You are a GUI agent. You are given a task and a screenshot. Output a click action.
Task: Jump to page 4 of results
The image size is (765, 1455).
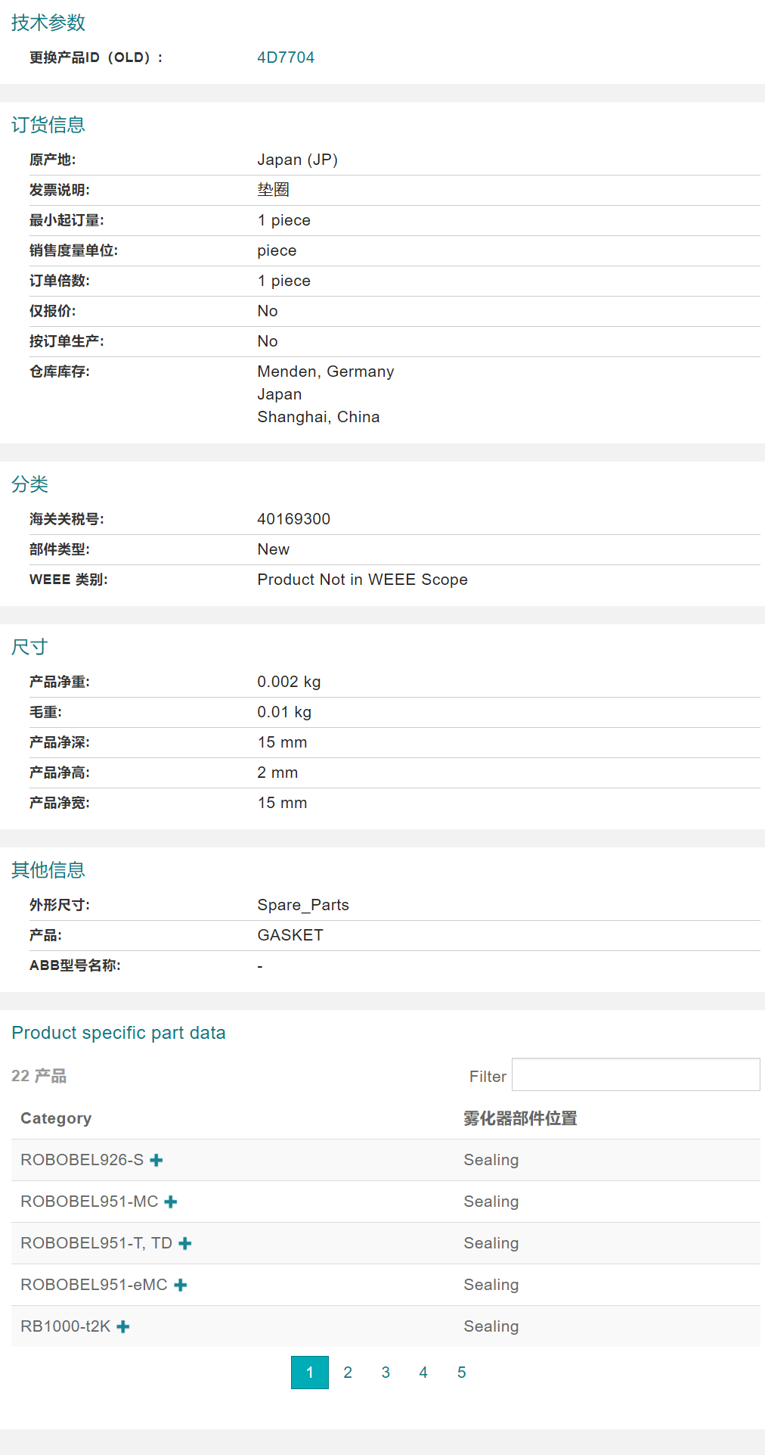click(x=423, y=1373)
